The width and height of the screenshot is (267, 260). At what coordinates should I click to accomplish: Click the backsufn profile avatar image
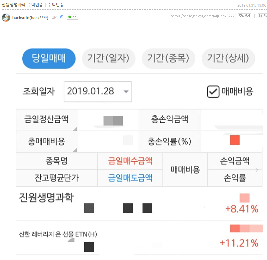click(6, 18)
